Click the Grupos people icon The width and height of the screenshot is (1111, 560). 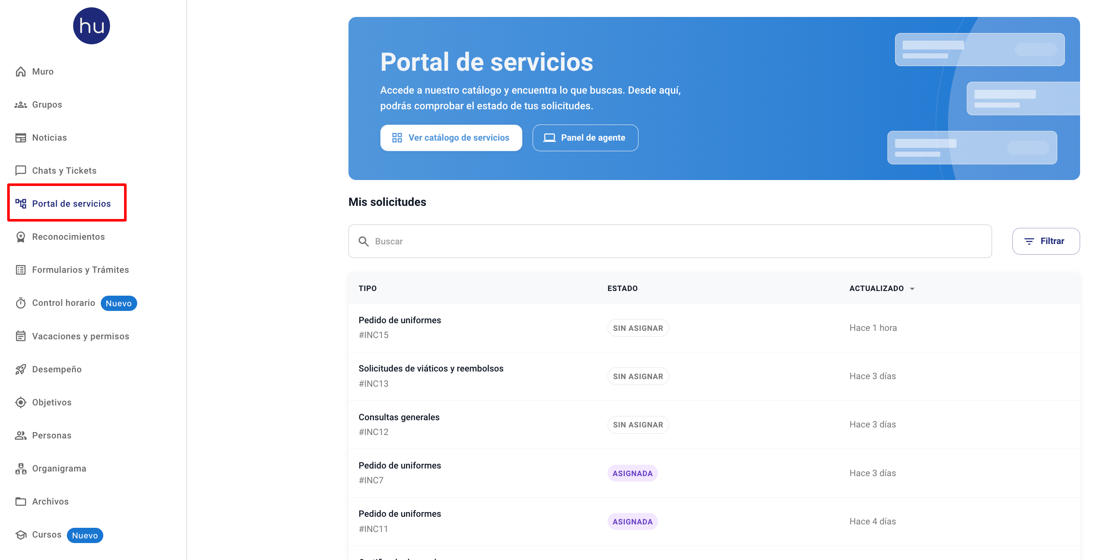coord(21,105)
